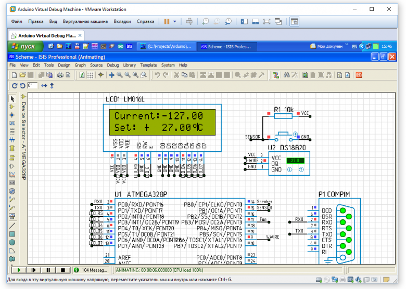Click the XP пуск Start button
This screenshot has height=289, width=406.
click(x=25, y=46)
